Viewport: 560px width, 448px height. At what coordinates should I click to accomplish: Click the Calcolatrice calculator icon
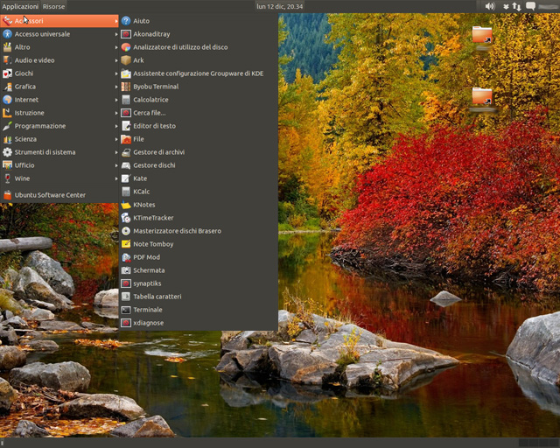pyautogui.click(x=126, y=100)
